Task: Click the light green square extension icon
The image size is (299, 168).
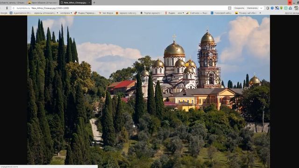Action: (286, 8)
